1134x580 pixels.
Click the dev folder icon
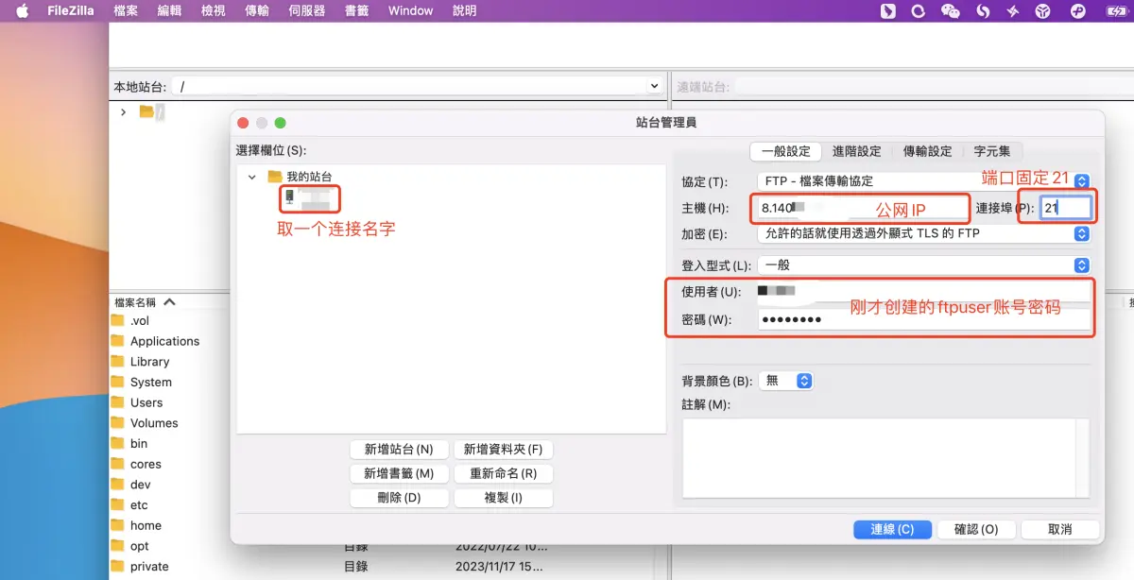[118, 484]
